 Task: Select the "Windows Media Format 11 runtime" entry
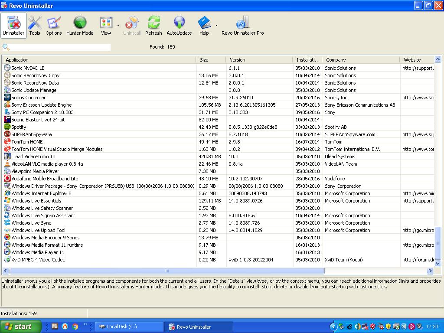[47, 245]
